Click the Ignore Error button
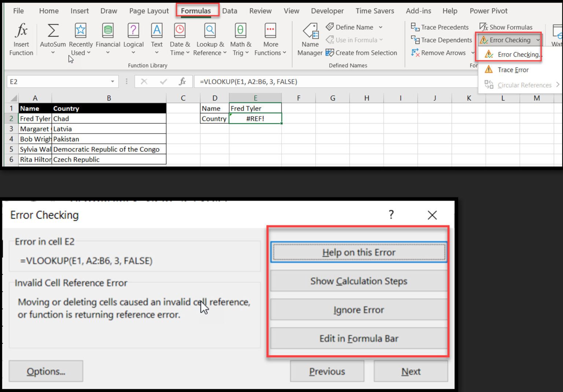 358,310
